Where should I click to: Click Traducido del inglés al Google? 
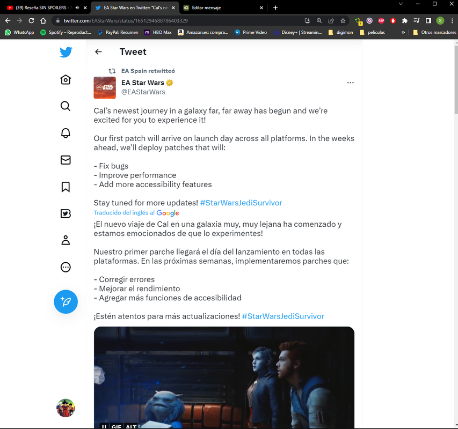(x=136, y=213)
